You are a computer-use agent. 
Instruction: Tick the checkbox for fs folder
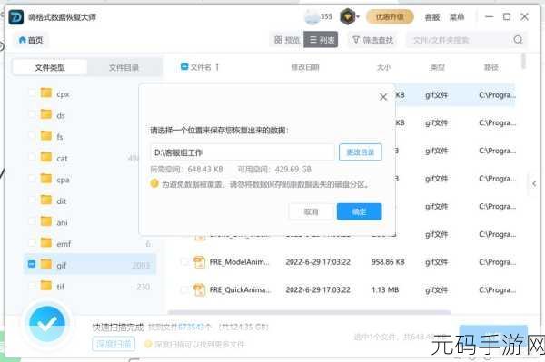click(x=32, y=136)
